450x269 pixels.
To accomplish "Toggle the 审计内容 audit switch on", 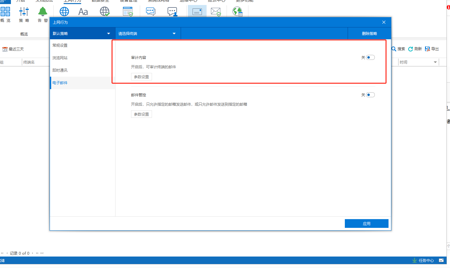I will pos(370,57).
